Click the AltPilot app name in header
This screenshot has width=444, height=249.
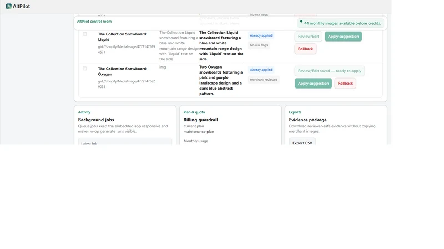[21, 6]
